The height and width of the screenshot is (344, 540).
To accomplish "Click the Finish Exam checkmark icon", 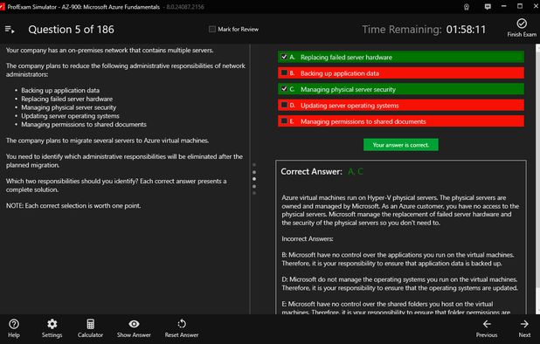I will pos(522,24).
